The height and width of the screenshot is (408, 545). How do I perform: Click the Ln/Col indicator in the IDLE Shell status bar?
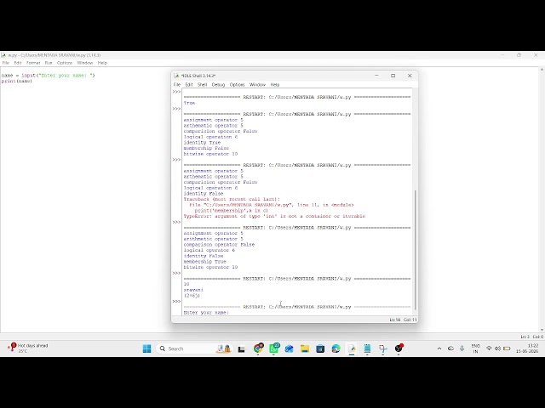(x=403, y=320)
